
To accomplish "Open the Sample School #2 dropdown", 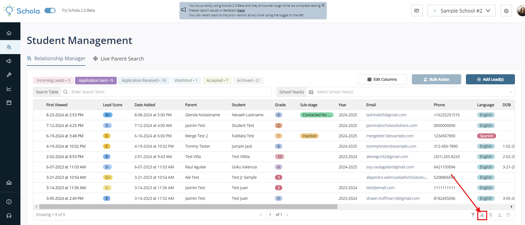I will coord(461,11).
